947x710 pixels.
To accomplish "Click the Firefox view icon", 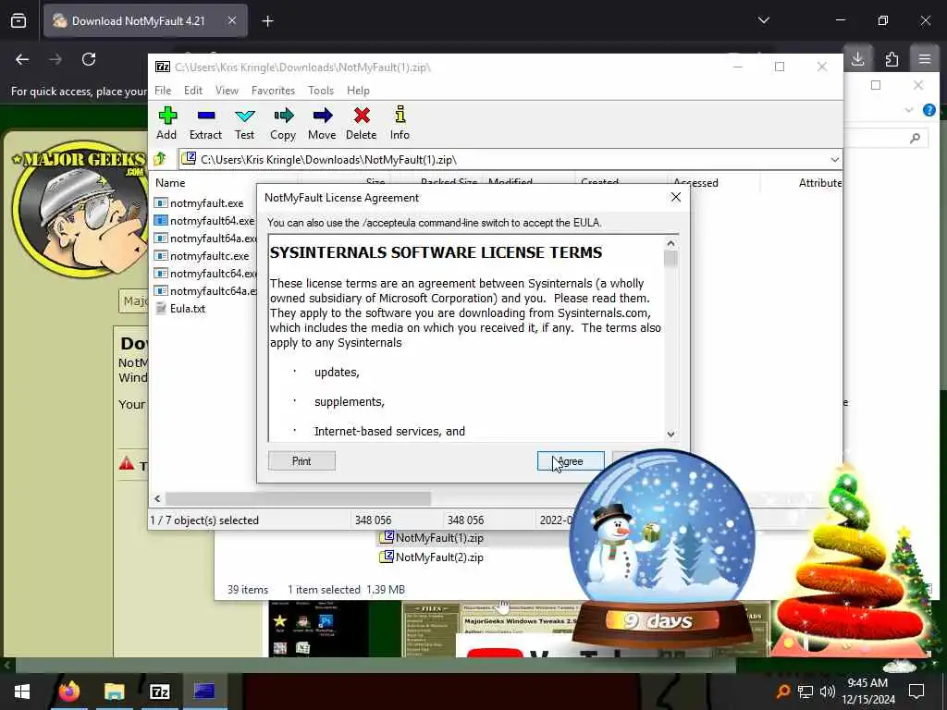I will point(18,21).
